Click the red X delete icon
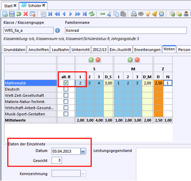The height and width of the screenshot is (181, 191). pos(26,14)
